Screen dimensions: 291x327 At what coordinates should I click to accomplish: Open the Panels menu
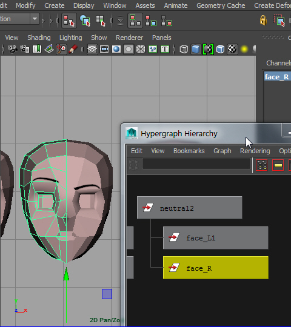[x=162, y=38]
